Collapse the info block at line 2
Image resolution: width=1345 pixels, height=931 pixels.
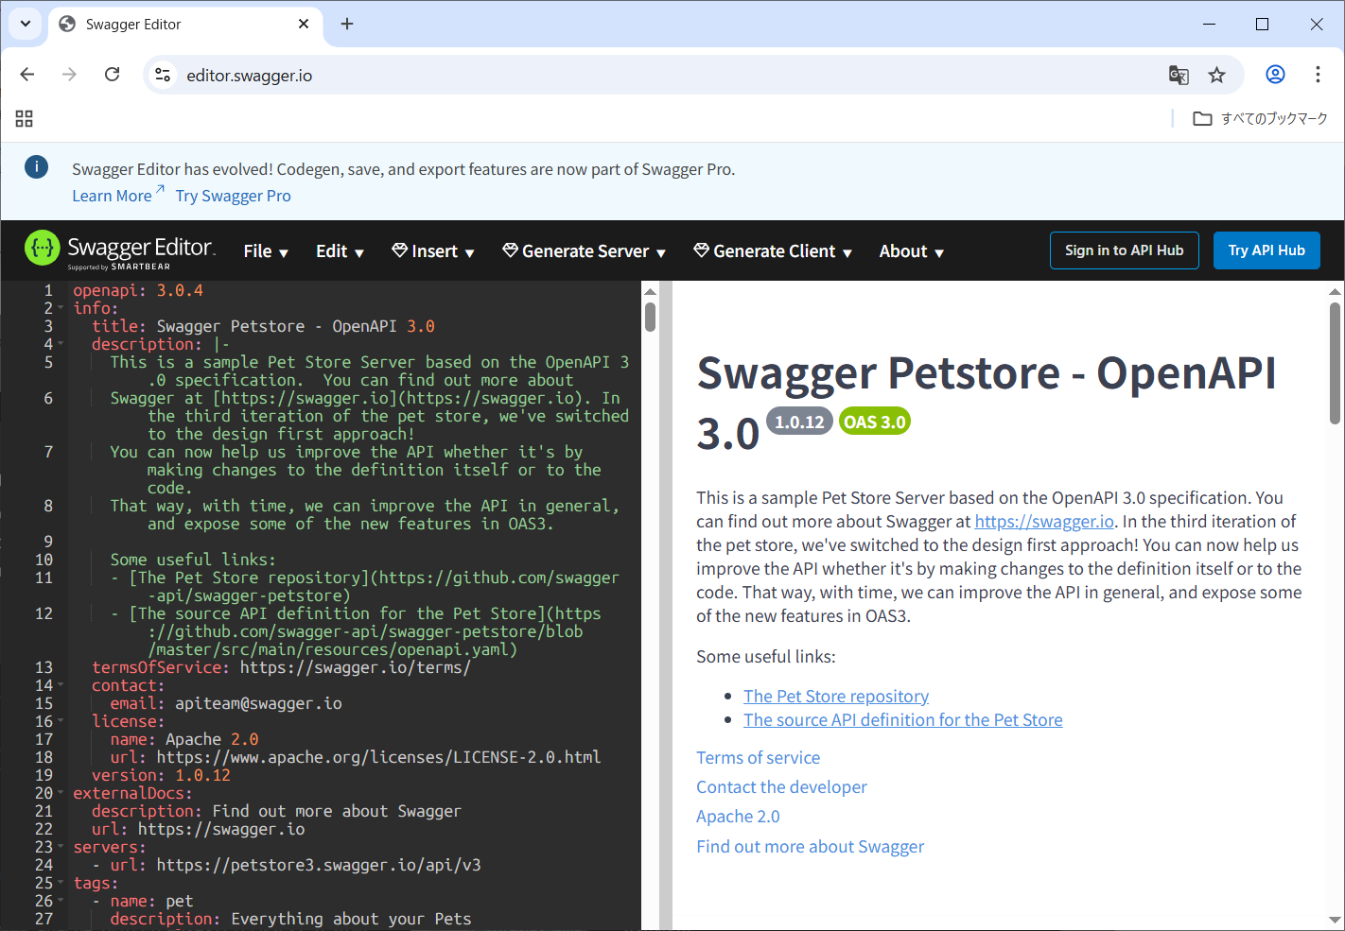point(61,308)
